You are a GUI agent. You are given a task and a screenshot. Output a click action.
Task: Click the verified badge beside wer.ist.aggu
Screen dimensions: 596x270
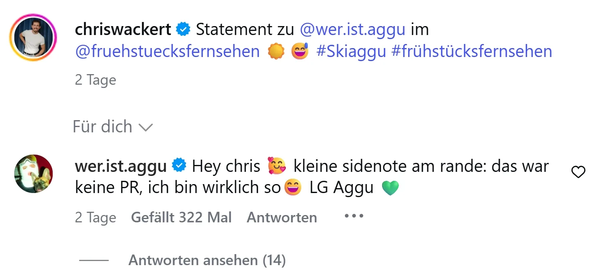[179, 166]
